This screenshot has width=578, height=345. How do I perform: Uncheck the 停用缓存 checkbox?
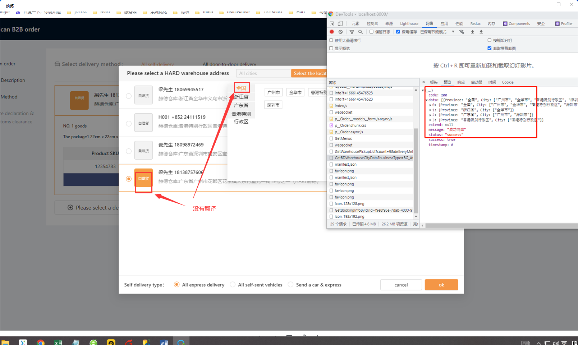click(x=398, y=32)
